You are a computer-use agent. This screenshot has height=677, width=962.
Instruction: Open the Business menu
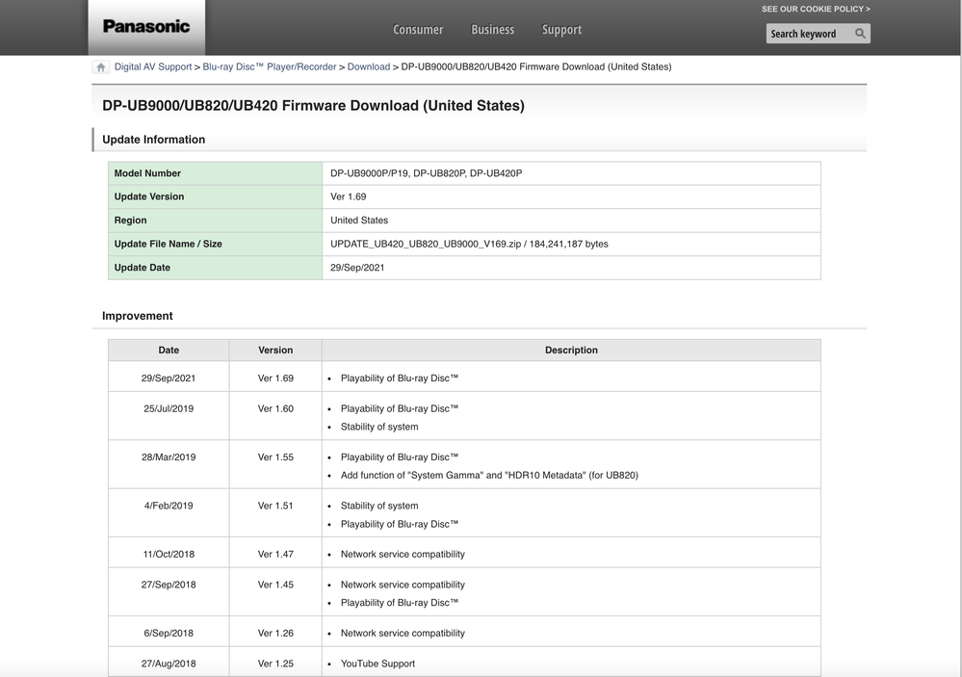click(493, 30)
